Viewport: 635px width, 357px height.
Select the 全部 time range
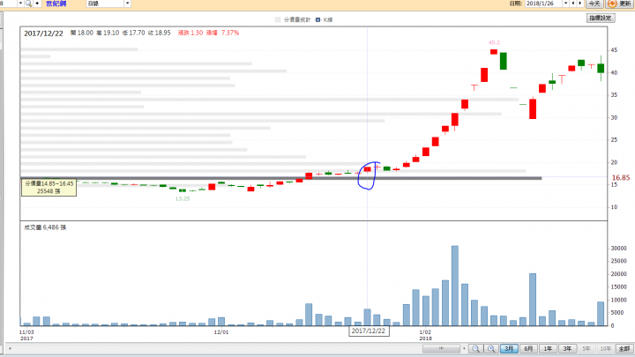click(x=624, y=348)
